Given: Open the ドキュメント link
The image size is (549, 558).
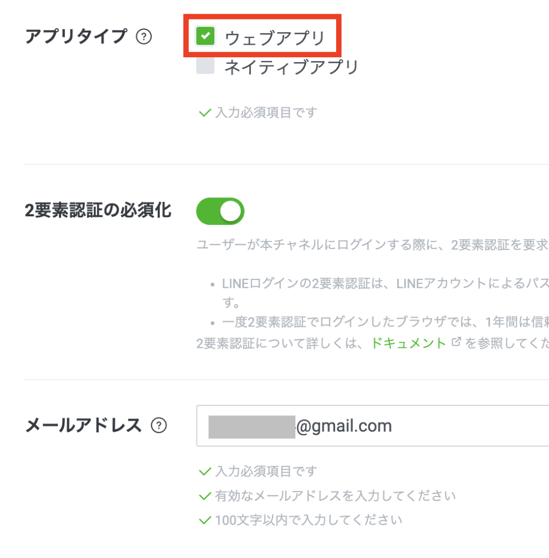Looking at the screenshot, I should pos(408,343).
